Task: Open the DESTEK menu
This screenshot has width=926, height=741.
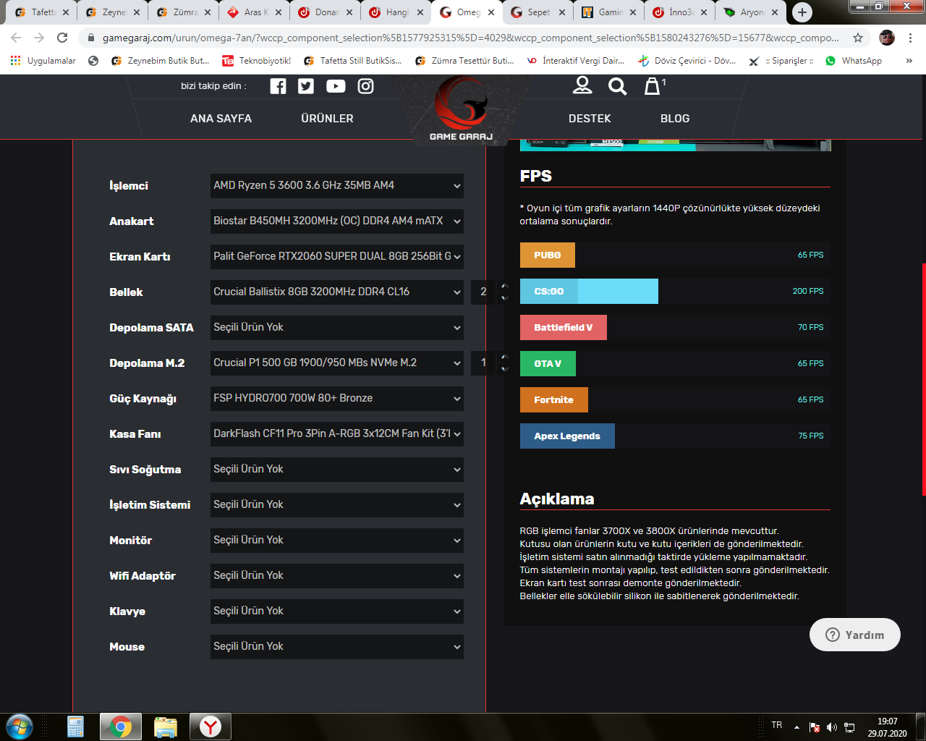Action: pyautogui.click(x=590, y=118)
